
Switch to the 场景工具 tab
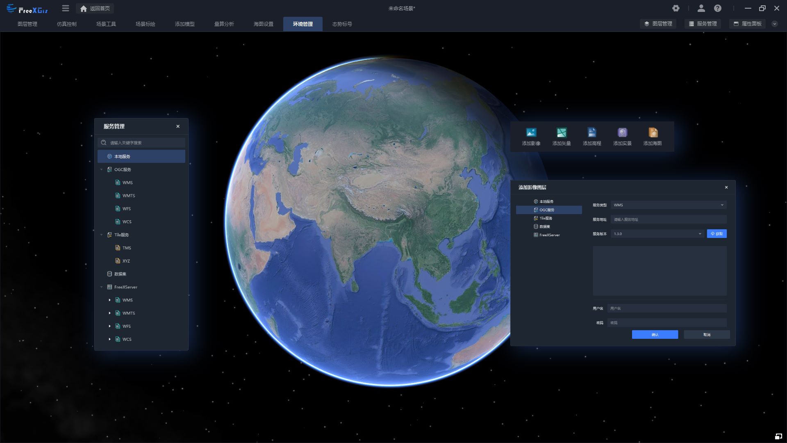point(106,24)
